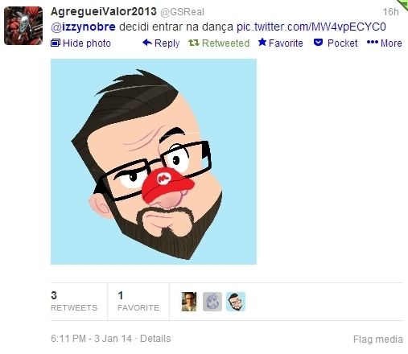Open the grey sketch retweeter avatar
Image resolution: width=408 pixels, height=354 pixels.
(212, 302)
